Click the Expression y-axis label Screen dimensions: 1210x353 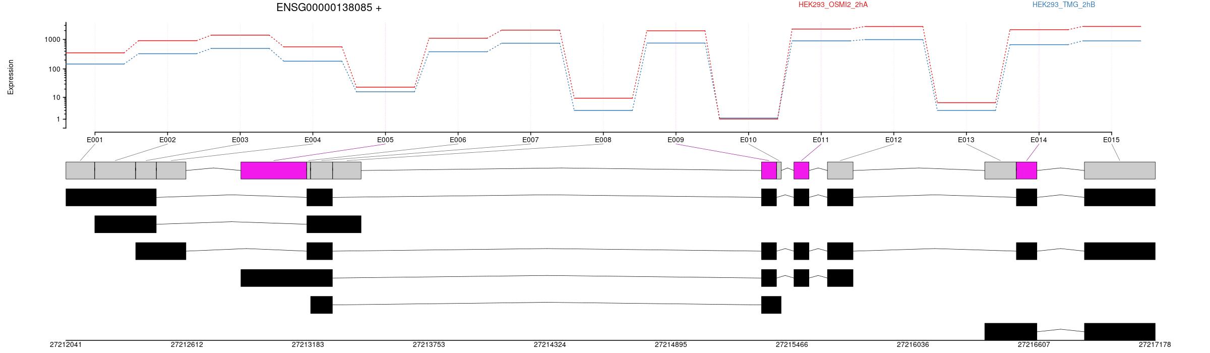coord(11,77)
